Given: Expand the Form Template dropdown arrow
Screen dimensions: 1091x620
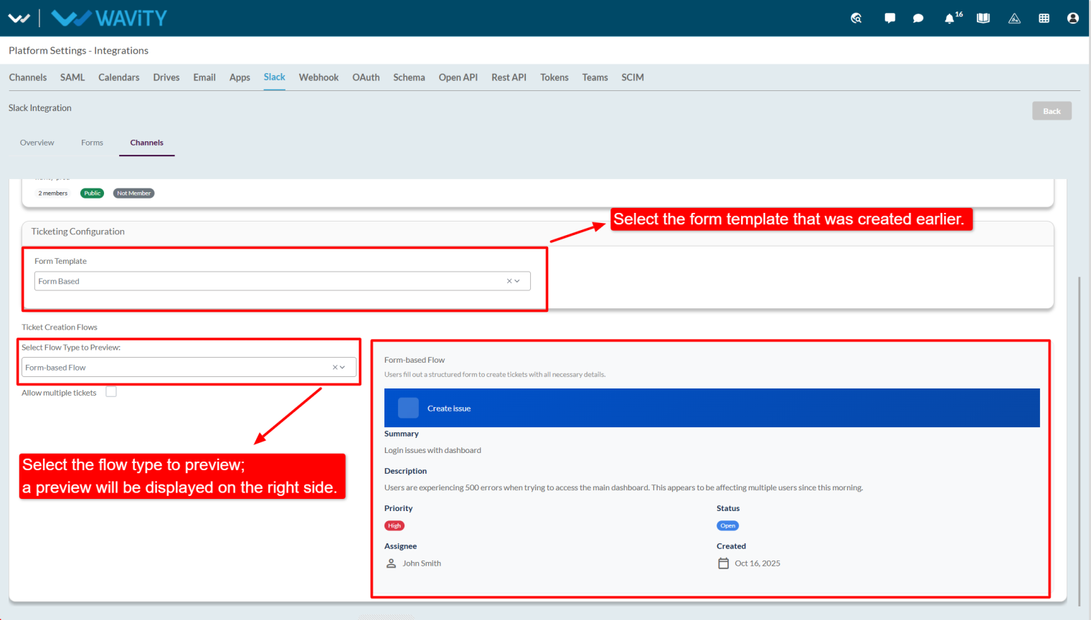Looking at the screenshot, I should point(517,281).
